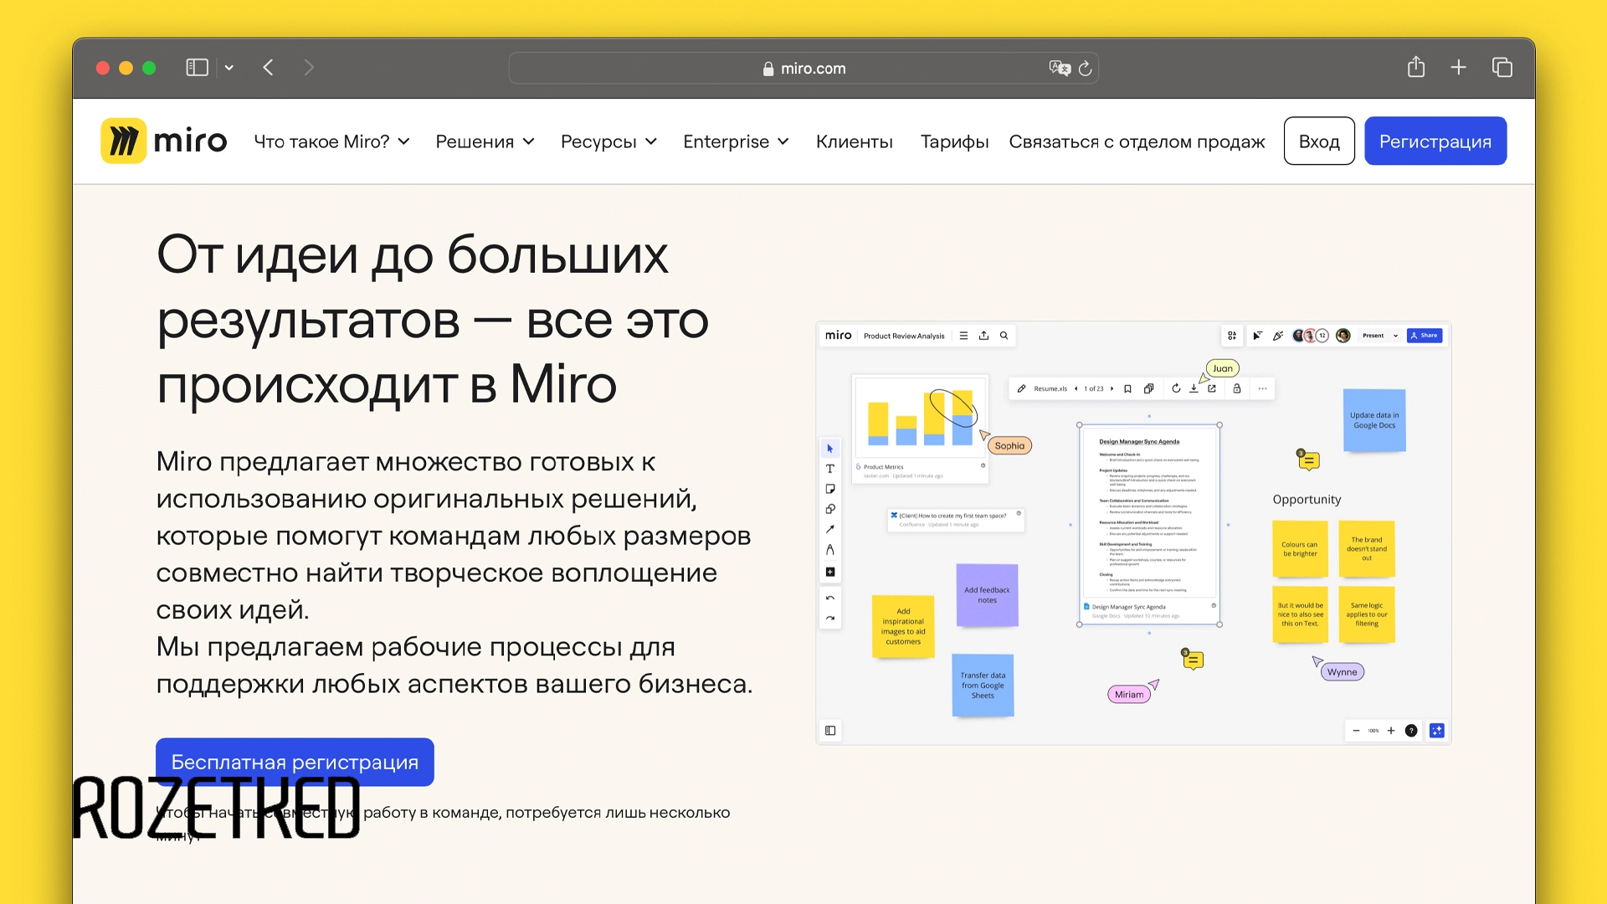Click the search icon in the board header
Viewport: 1607px width, 904px height.
click(1004, 336)
